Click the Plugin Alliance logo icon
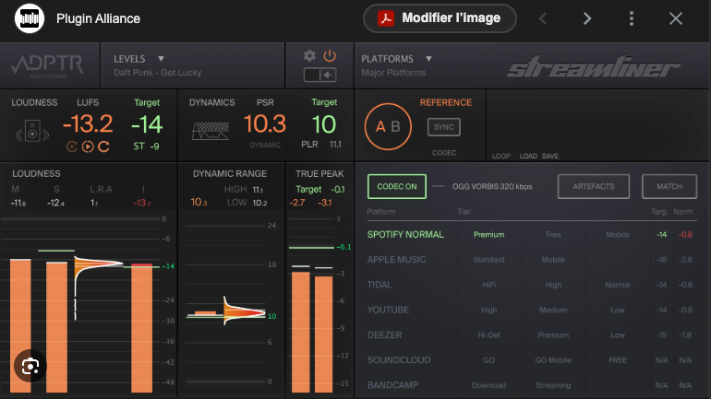The image size is (711, 399). [x=30, y=18]
